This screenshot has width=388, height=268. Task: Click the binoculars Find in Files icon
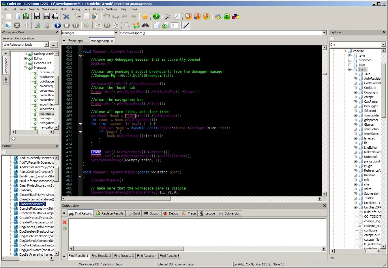[146, 25]
